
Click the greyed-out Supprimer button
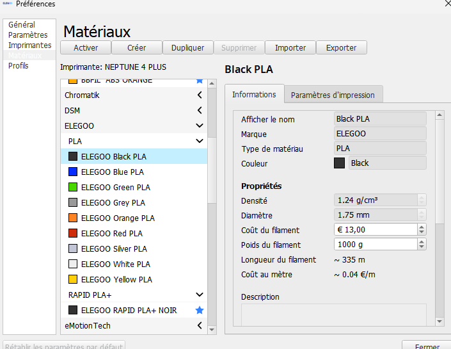pyautogui.click(x=239, y=47)
